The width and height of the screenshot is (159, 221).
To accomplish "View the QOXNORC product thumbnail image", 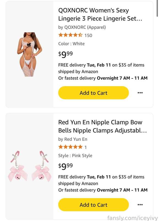I will coord(29,54).
